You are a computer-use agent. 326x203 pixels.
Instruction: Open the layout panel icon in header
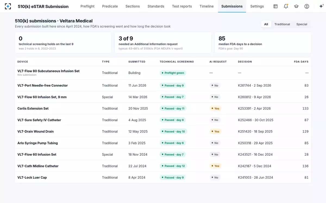[275, 6]
